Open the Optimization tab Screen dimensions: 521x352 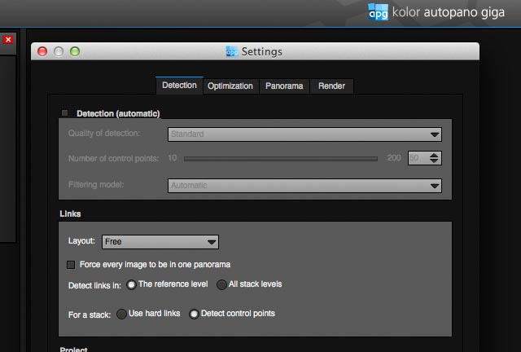(x=230, y=86)
